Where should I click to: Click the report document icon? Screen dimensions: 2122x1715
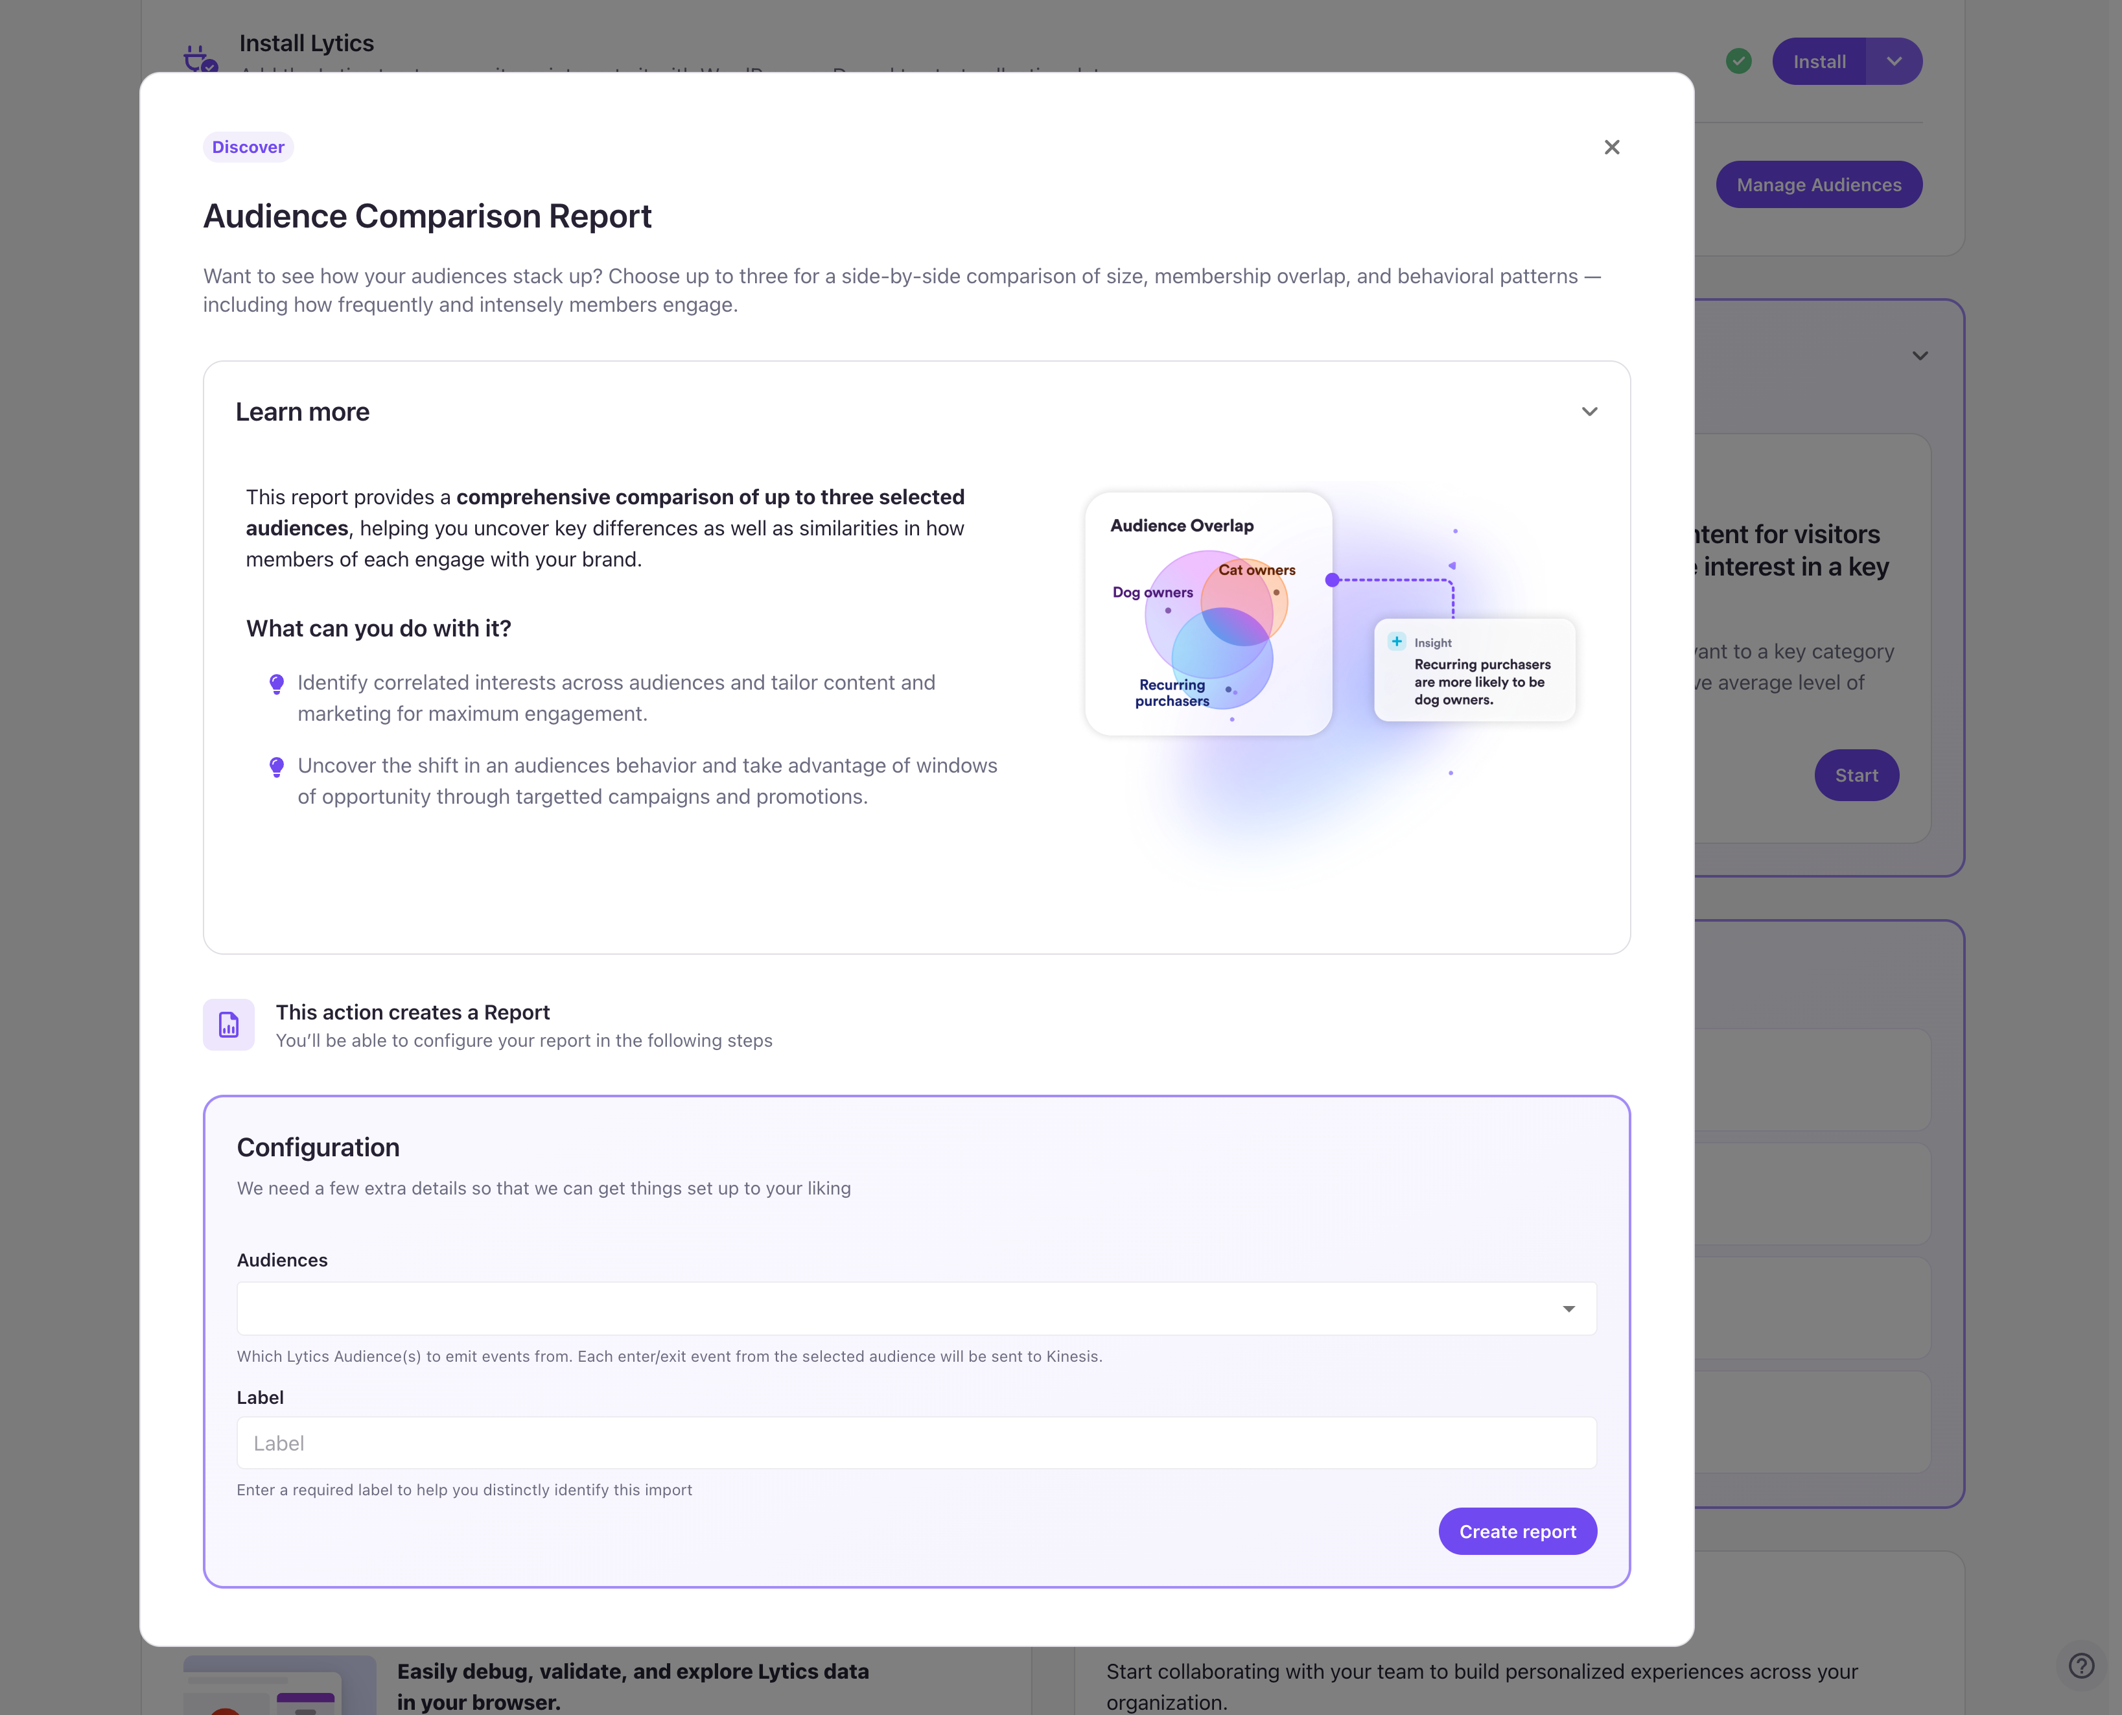click(x=229, y=1025)
